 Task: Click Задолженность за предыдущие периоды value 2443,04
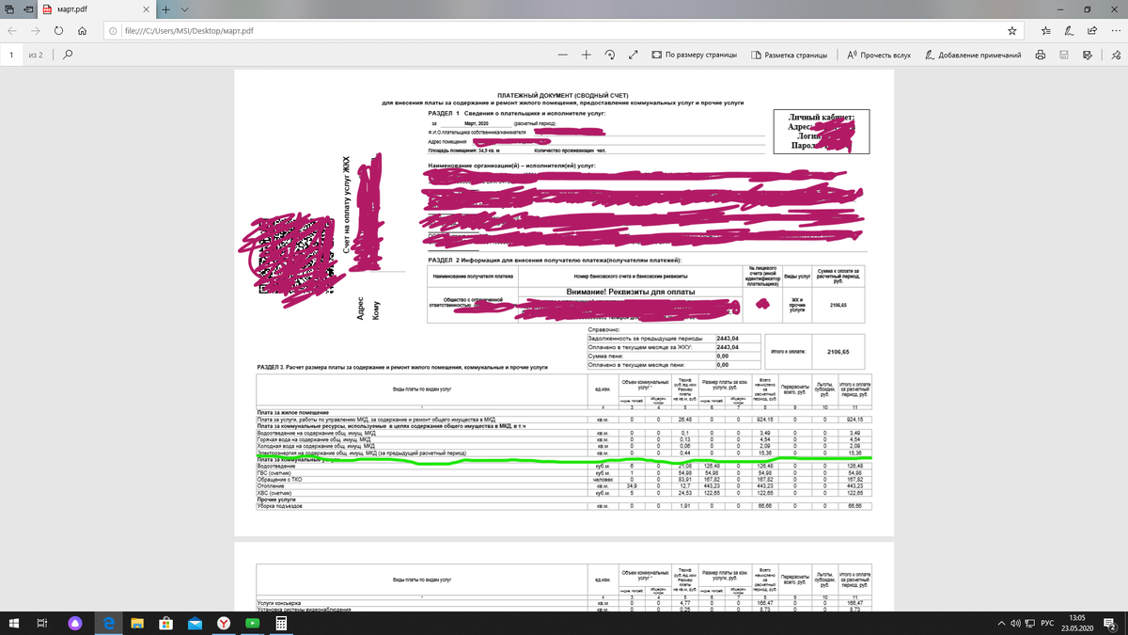(x=728, y=338)
